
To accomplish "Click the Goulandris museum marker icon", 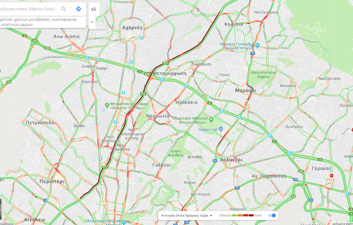I will [x=258, y=46].
